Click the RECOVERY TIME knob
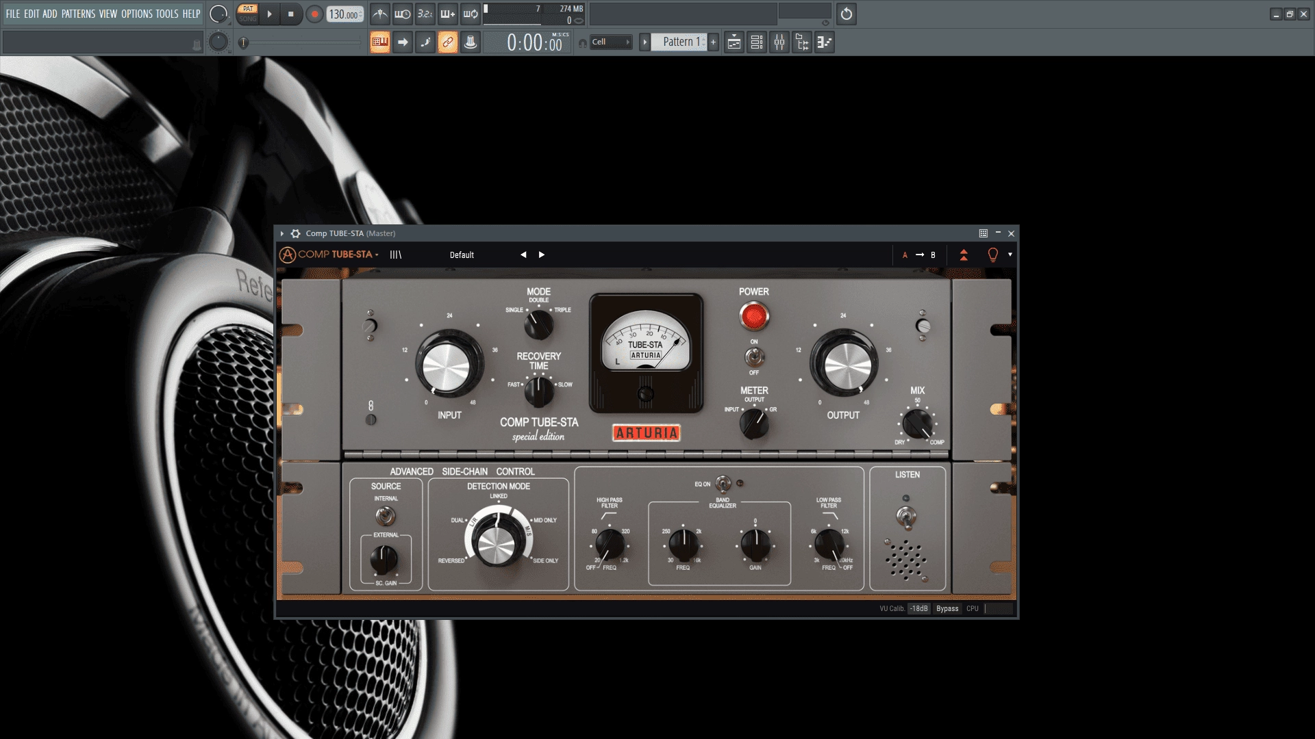The height and width of the screenshot is (739, 1315). pos(538,391)
